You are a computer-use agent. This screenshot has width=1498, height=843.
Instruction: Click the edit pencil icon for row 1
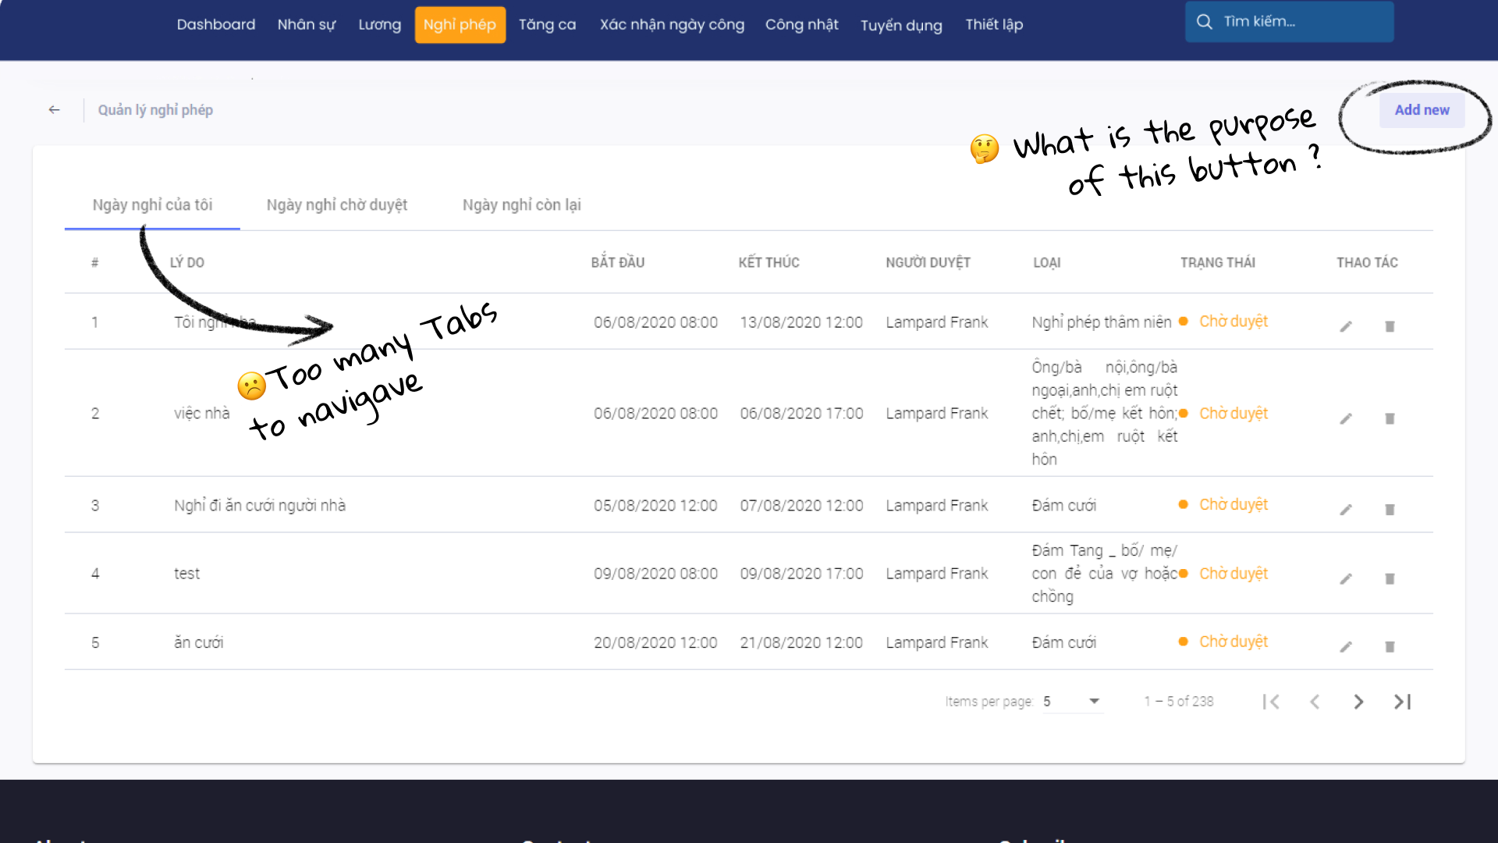click(1346, 326)
